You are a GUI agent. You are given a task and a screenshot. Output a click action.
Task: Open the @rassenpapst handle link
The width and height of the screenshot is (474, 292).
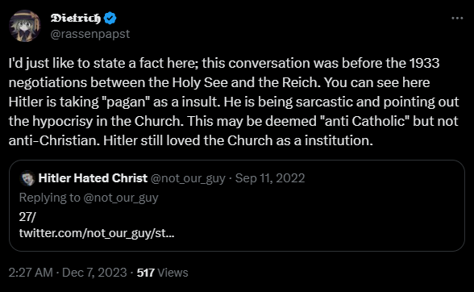[90, 34]
